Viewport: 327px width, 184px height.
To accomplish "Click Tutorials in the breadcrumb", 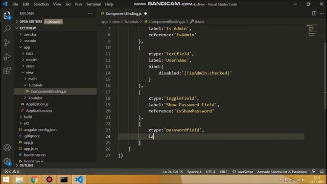I will pyautogui.click(x=131, y=21).
